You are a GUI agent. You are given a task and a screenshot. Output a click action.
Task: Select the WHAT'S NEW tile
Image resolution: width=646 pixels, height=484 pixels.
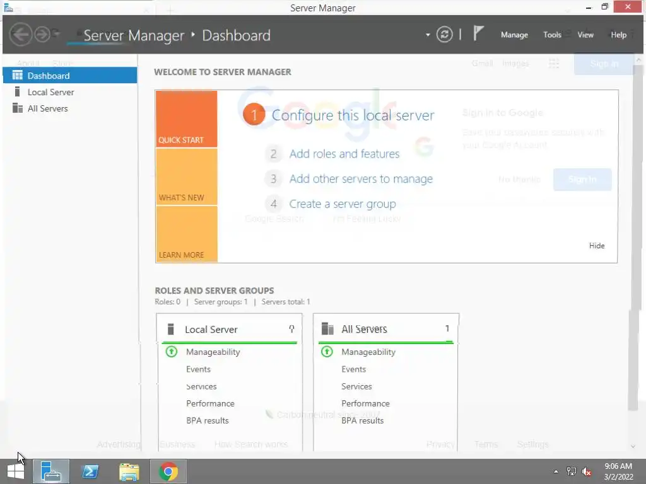click(x=187, y=176)
